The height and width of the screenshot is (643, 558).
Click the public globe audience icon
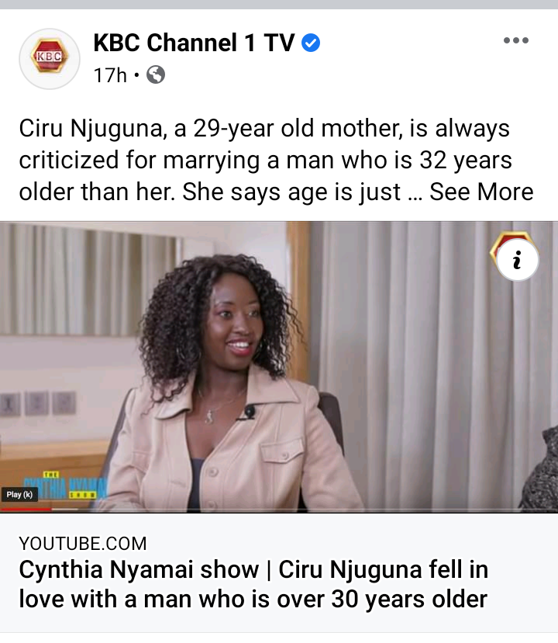pyautogui.click(x=156, y=74)
